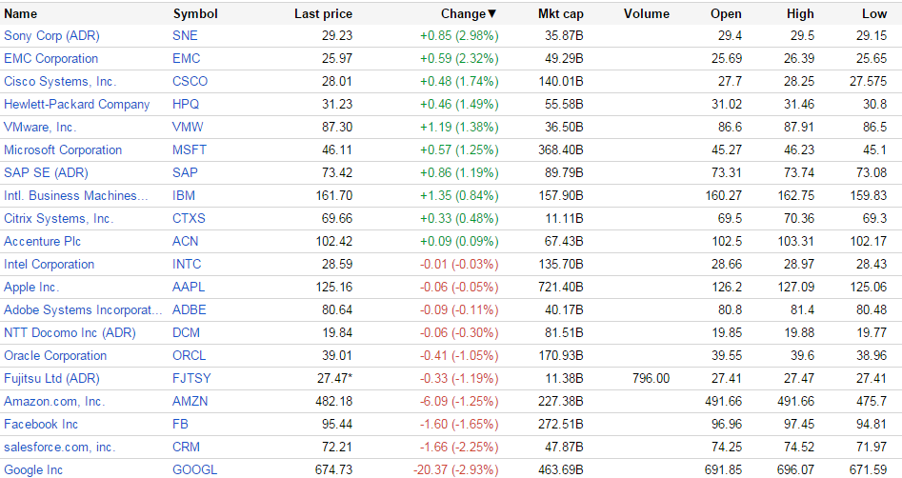The width and height of the screenshot is (902, 478).
Task: Click the GOOGL ticker symbol
Action: point(194,469)
